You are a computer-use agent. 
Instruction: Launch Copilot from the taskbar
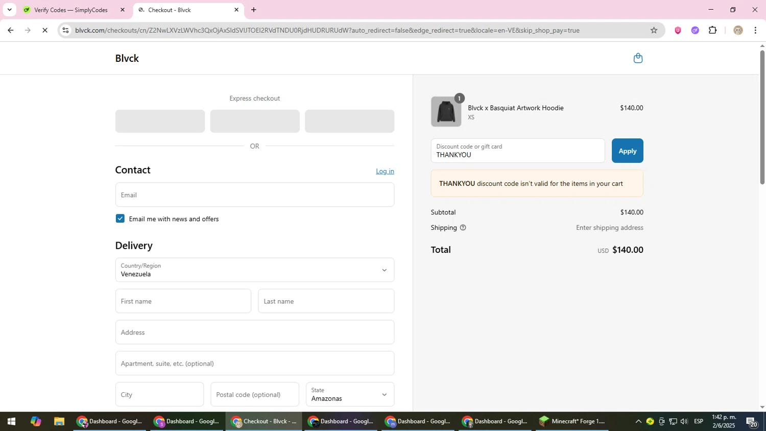click(35, 421)
